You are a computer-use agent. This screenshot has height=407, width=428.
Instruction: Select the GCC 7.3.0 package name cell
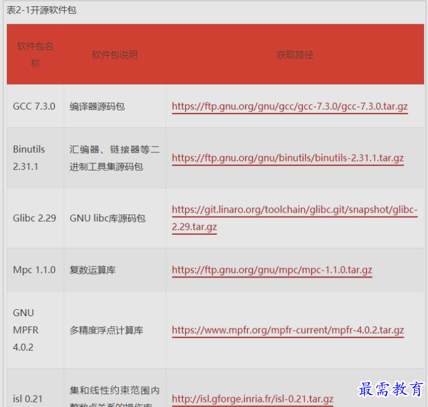[x=34, y=106]
